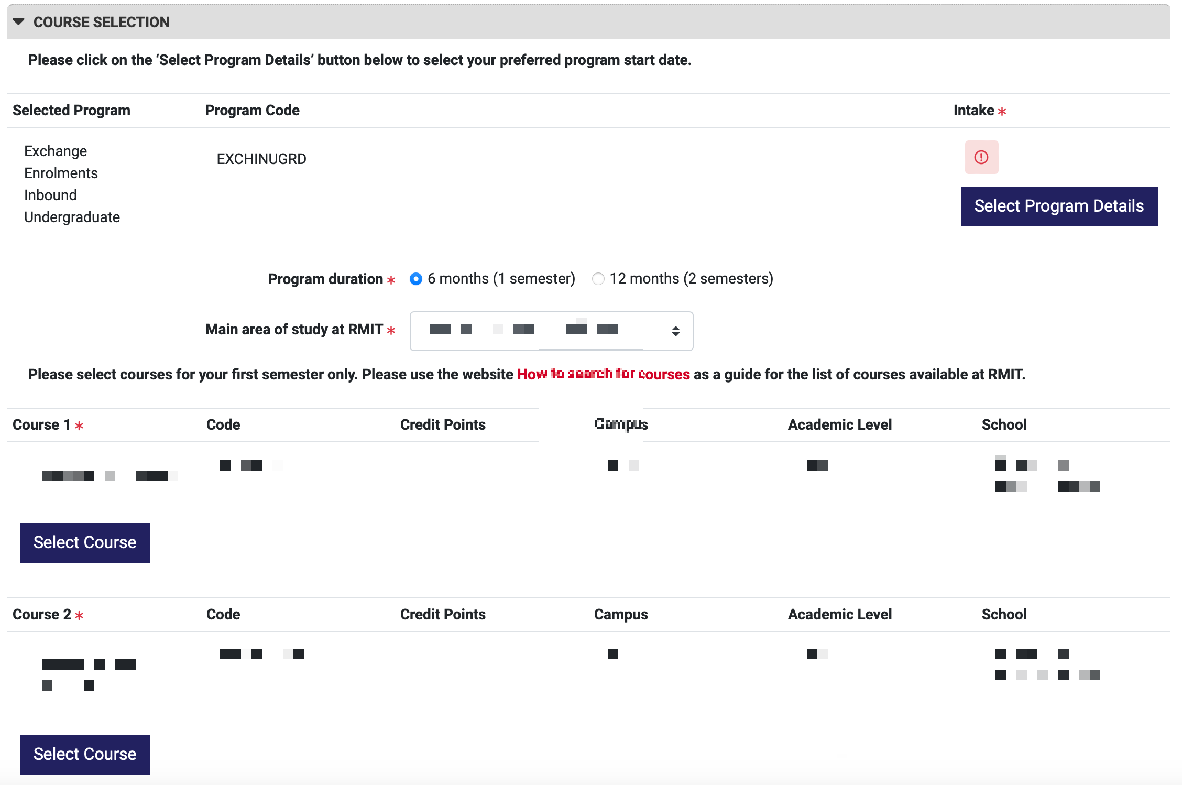Click the Selected Program column header
Screen dimensions: 1182x785
point(71,111)
